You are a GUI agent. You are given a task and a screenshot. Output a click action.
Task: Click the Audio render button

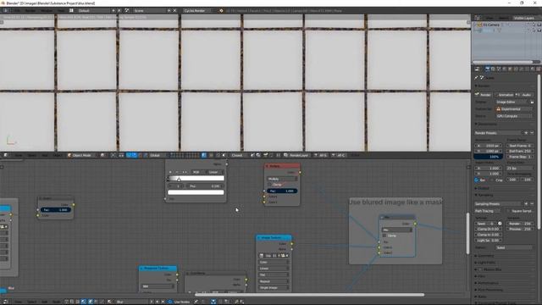pos(524,94)
